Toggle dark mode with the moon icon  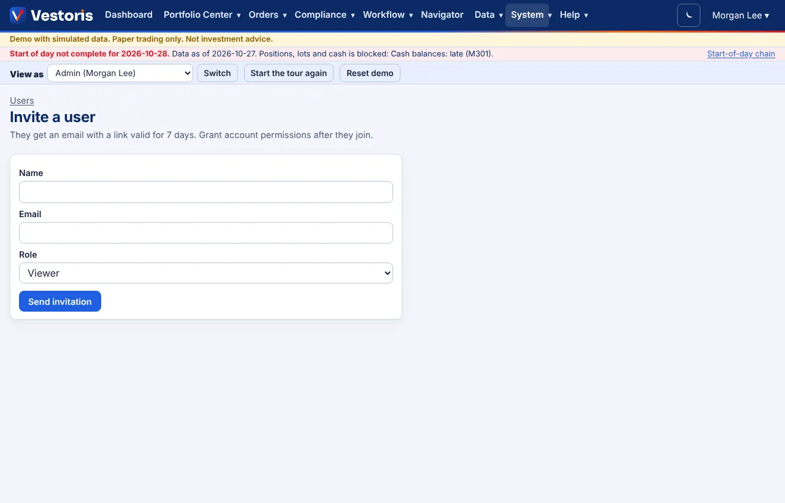[689, 15]
